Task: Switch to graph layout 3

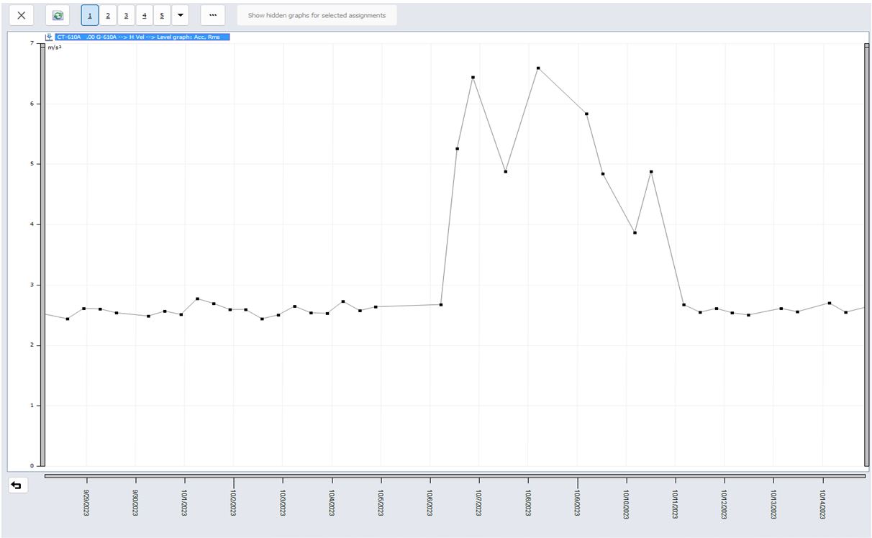Action: pyautogui.click(x=126, y=15)
